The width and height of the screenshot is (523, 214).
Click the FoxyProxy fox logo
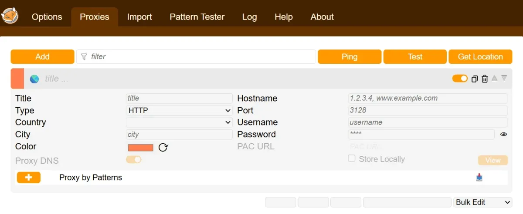10,15
